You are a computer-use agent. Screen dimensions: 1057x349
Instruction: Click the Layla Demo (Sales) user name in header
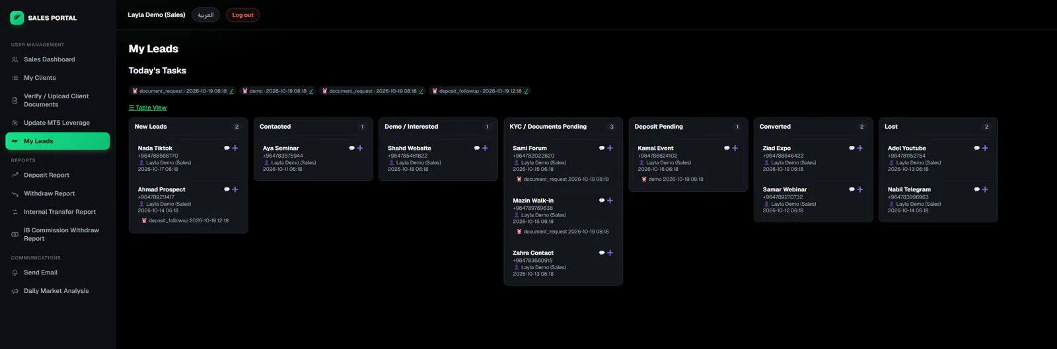(157, 15)
